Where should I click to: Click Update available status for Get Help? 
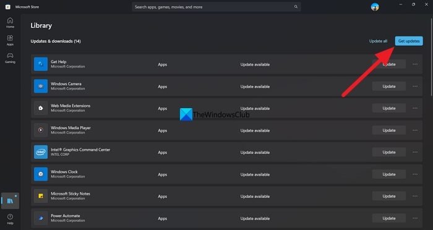click(255, 64)
